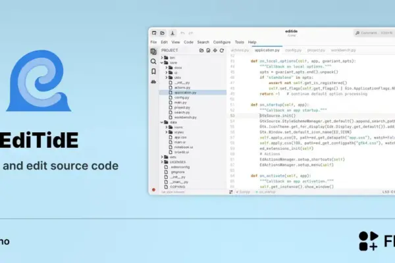Screen dimensions: 395x263
Task: Select app.css in the data folder
Action: pyautogui.click(x=180, y=137)
